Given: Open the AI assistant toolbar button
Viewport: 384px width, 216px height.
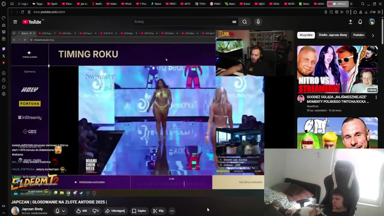Looking at the screenshot, I should (x=373, y=12).
